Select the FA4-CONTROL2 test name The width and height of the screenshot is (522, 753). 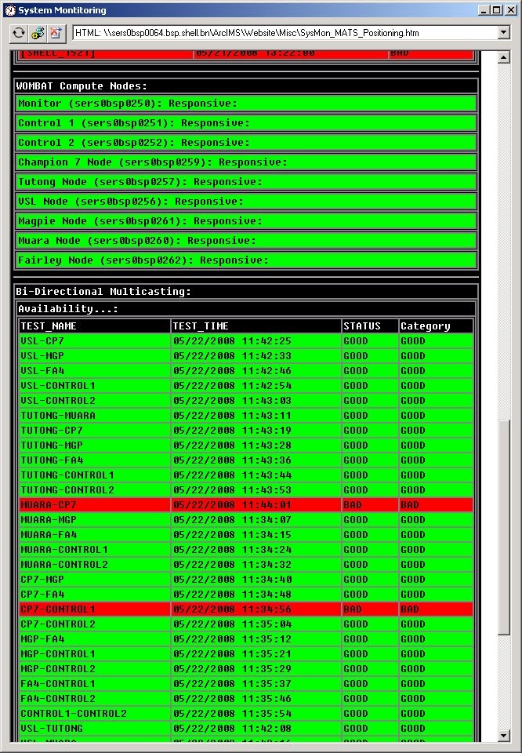pos(58,698)
